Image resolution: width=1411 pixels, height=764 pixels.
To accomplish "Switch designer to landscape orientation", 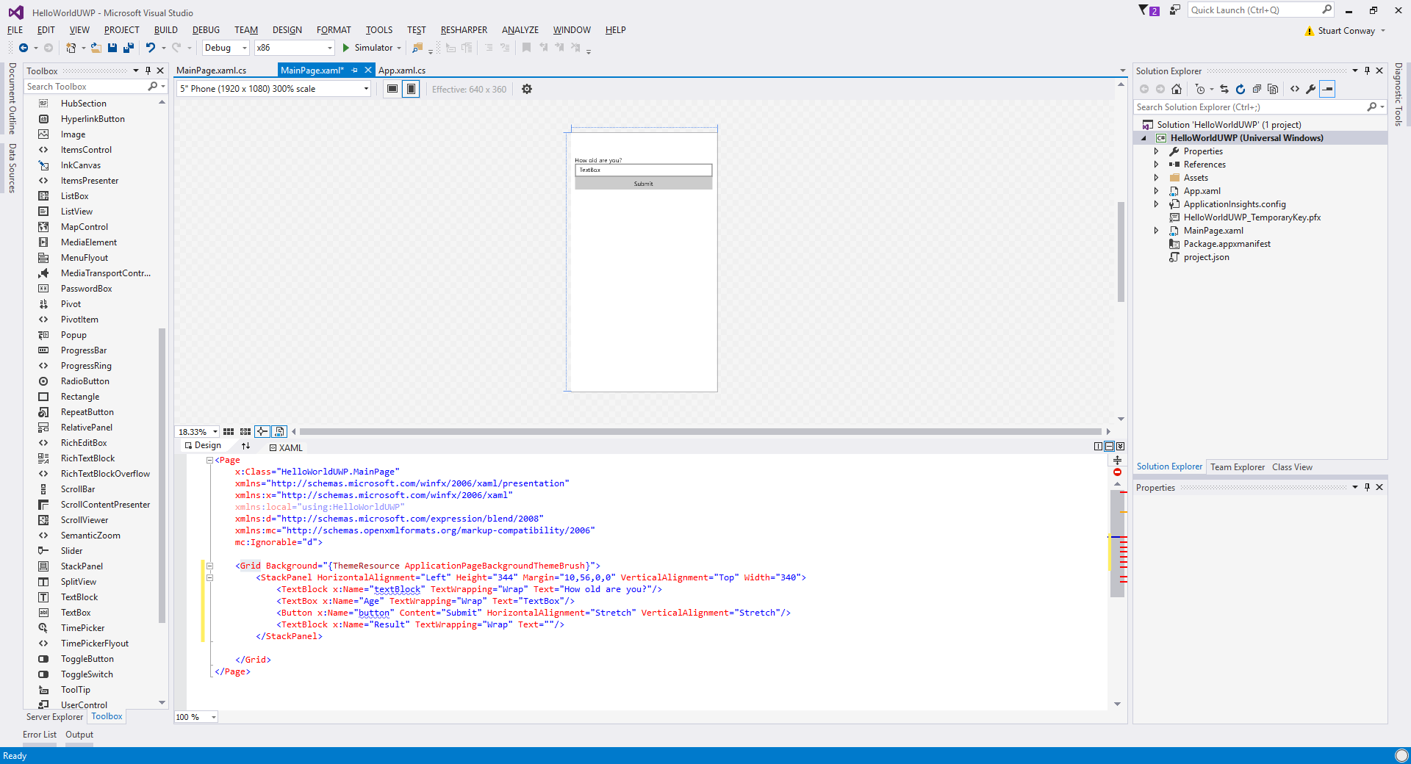I will coord(392,89).
